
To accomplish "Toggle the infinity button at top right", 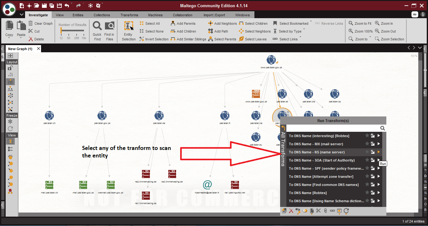I will click(415, 14).
